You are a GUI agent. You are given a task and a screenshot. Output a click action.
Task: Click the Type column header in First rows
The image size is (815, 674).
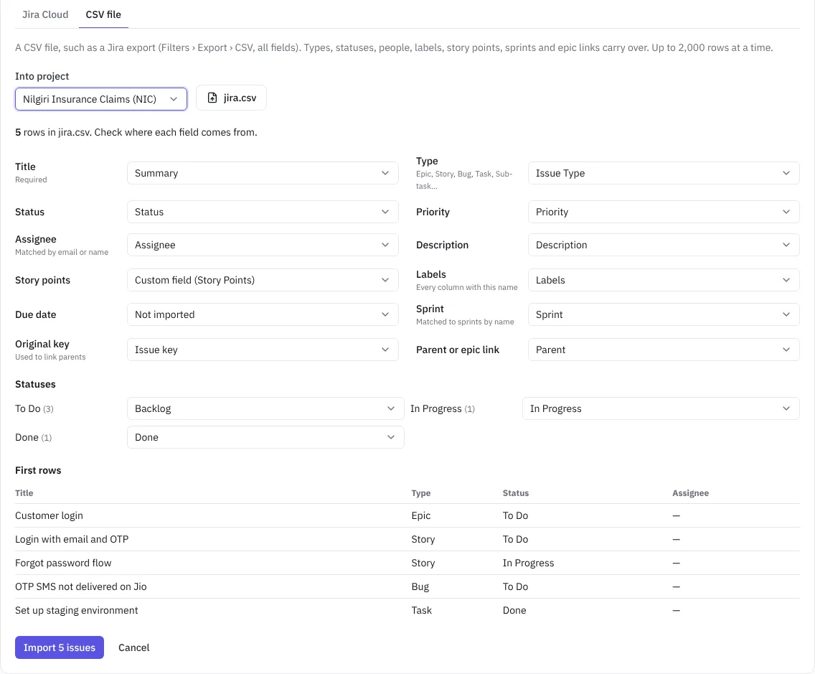click(421, 493)
